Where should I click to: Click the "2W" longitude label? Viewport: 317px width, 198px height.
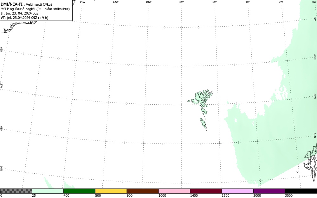coord(281,2)
